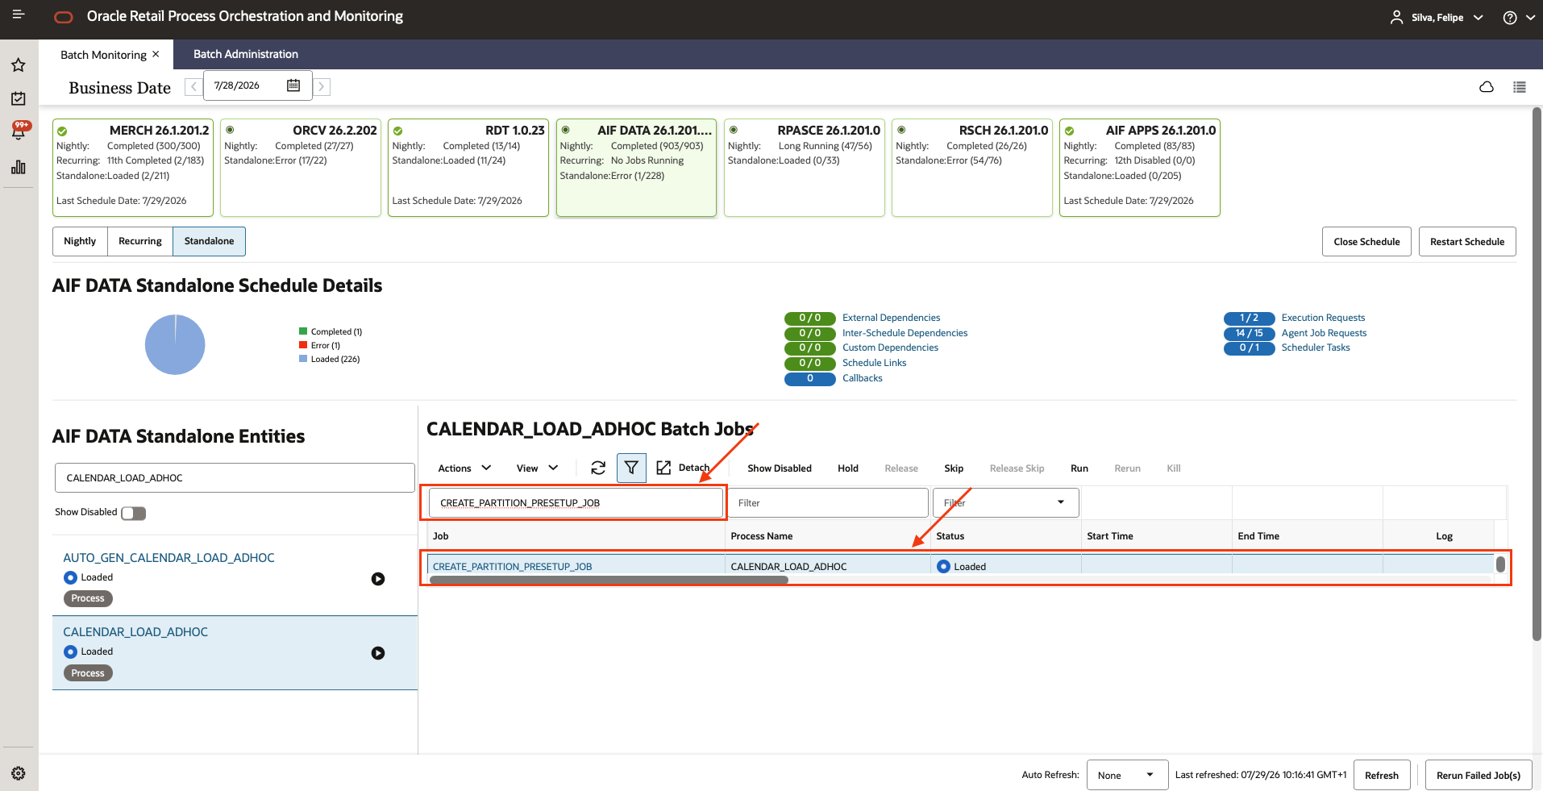Viewport: 1543px width, 791px height.
Task: Open CREATE_PARTITION_PRESETUP_JOB job link in table
Action: click(512, 567)
